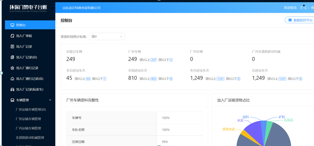Screen dimensions: 314x146
Task: Click the 1241 badge under 本月进出车次
Action: tap(221, 79)
